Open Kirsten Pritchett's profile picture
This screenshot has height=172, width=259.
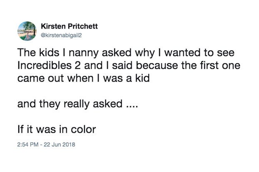pos(27,31)
